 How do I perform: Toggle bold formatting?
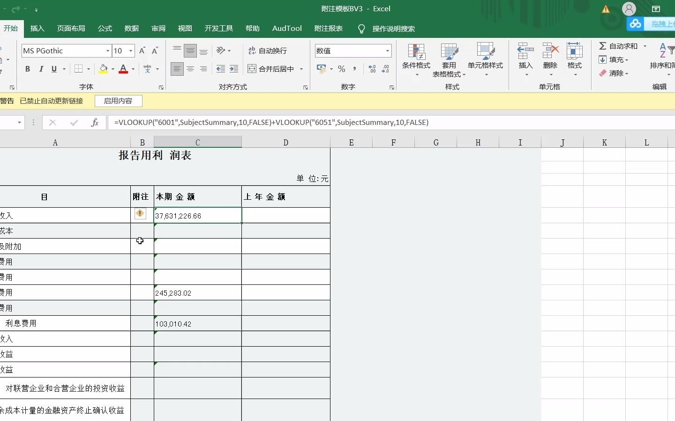point(28,69)
